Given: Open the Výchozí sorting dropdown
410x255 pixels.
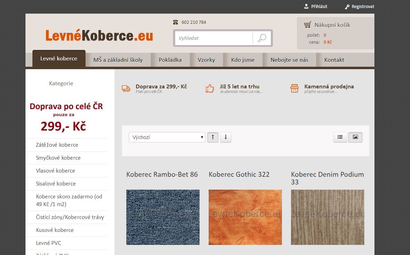Looking at the screenshot, I should [167, 137].
